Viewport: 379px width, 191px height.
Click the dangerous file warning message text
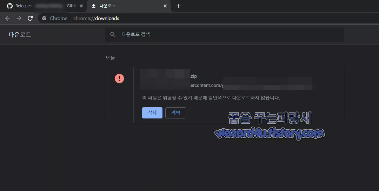[211, 98]
